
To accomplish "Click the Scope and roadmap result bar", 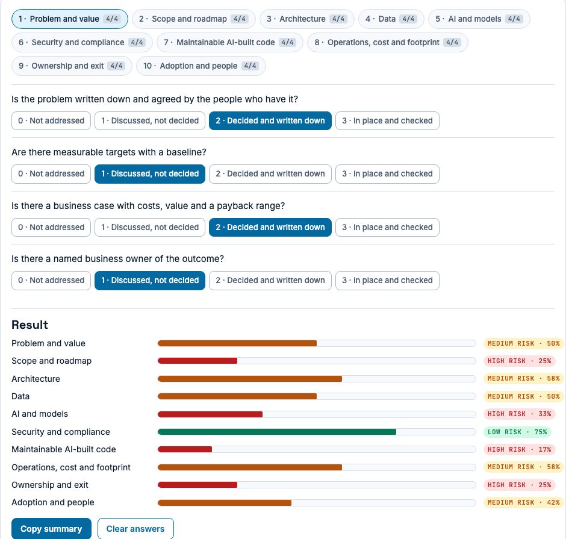I will click(317, 361).
